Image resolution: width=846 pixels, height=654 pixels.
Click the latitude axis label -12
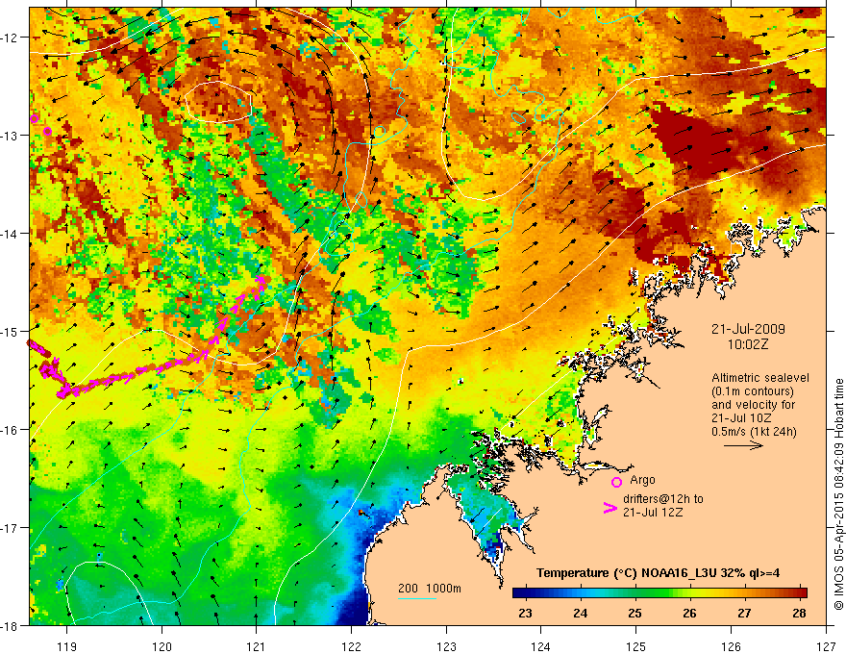click(11, 38)
